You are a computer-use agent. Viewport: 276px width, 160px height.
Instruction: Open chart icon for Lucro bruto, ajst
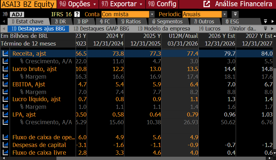(5, 69)
